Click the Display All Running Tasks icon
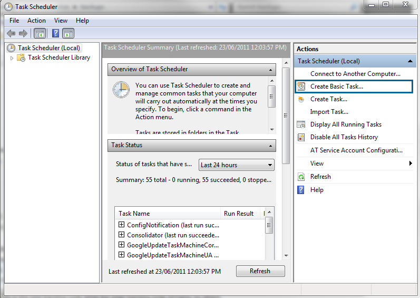This screenshot has height=298, width=420. (301, 124)
